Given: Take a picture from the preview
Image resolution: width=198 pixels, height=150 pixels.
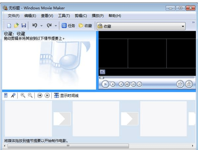Looking at the screenshot, I should [x=189, y=84].
